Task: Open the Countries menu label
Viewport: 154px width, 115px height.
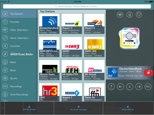Action: (x=15, y=46)
